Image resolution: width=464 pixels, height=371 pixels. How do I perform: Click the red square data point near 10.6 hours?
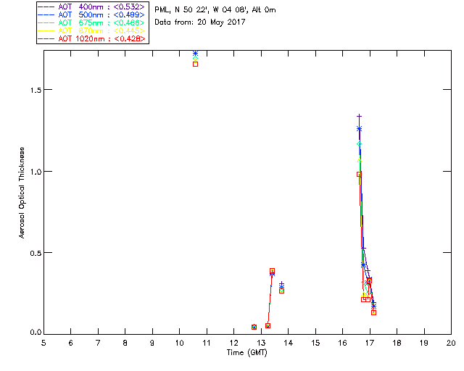tap(195, 64)
